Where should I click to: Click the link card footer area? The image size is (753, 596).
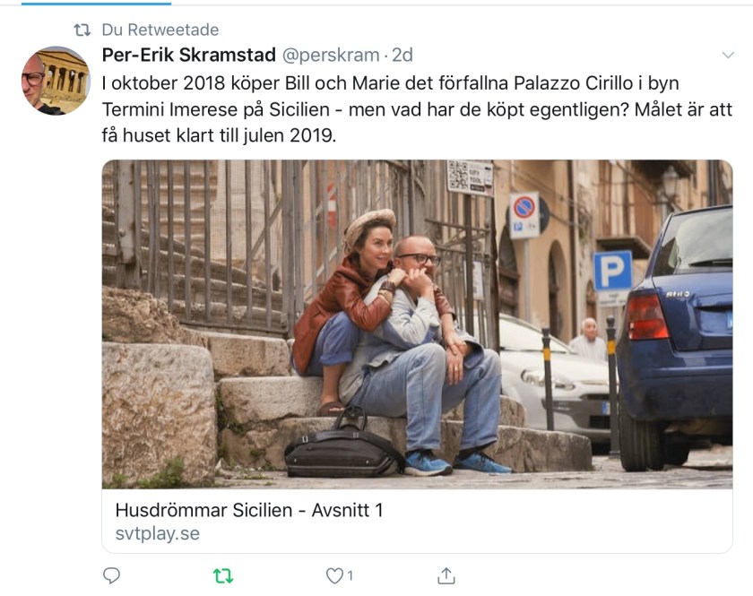point(418,521)
